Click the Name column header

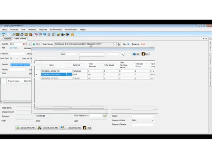(x=51, y=65)
